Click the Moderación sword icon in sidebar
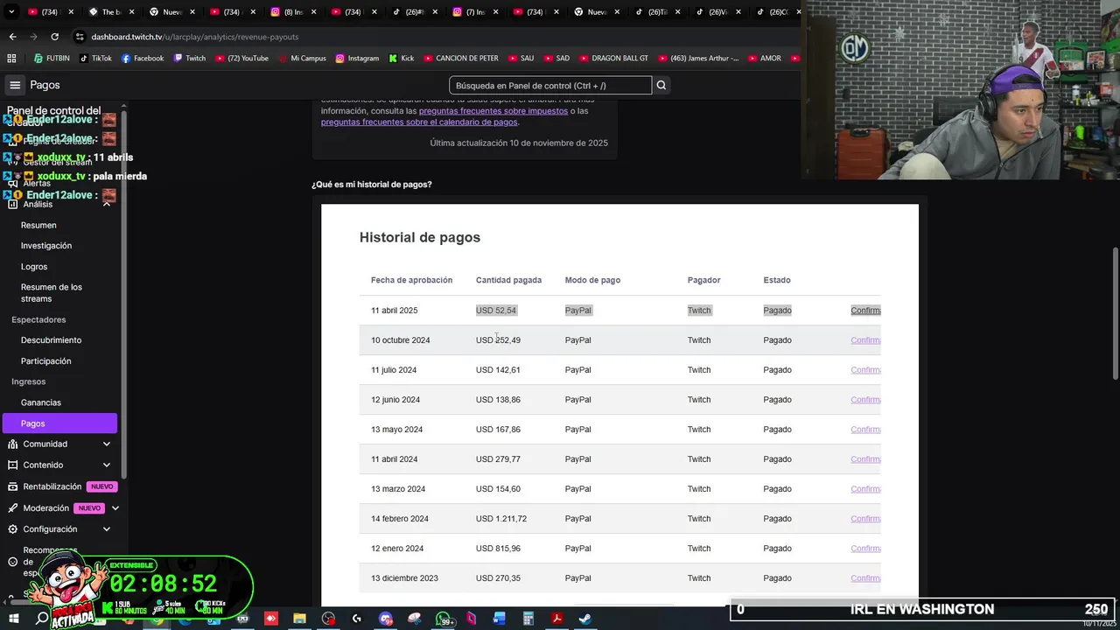This screenshot has height=630, width=1120. [13, 508]
